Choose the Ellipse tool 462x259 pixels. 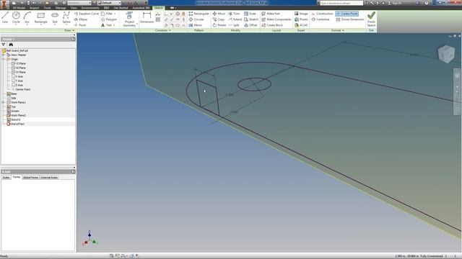(x=81, y=19)
